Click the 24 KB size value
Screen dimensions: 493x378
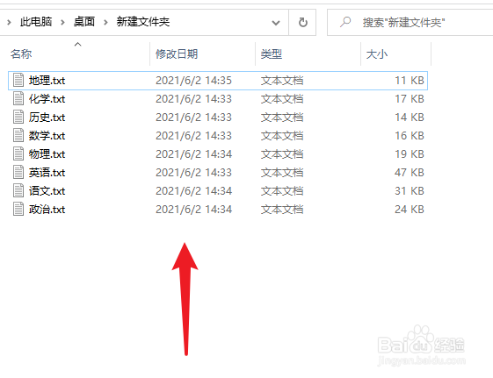410,210
